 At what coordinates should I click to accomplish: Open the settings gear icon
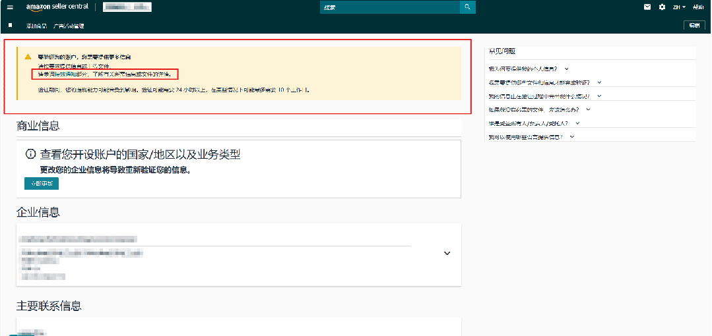[x=662, y=7]
